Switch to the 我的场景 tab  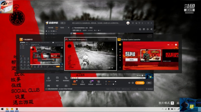pyautogui.click(x=51, y=28)
